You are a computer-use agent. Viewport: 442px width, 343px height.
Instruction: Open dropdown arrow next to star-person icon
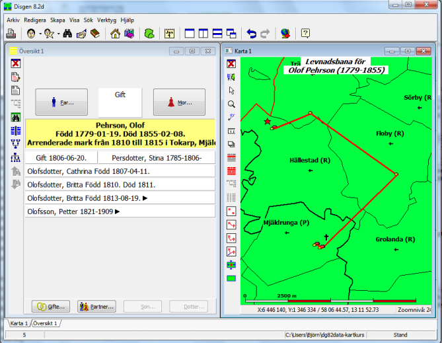click(58, 34)
